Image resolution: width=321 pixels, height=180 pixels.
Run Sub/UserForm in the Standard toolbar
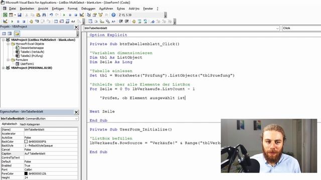point(64,15)
